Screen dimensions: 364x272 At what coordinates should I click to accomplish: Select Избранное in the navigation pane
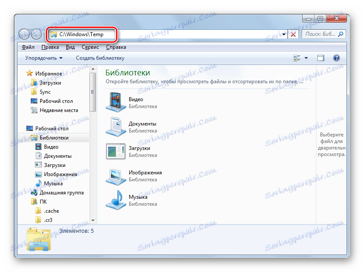48,74
